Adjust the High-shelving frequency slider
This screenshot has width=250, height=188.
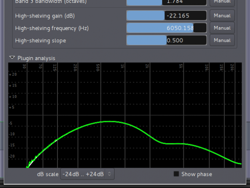click(x=167, y=28)
